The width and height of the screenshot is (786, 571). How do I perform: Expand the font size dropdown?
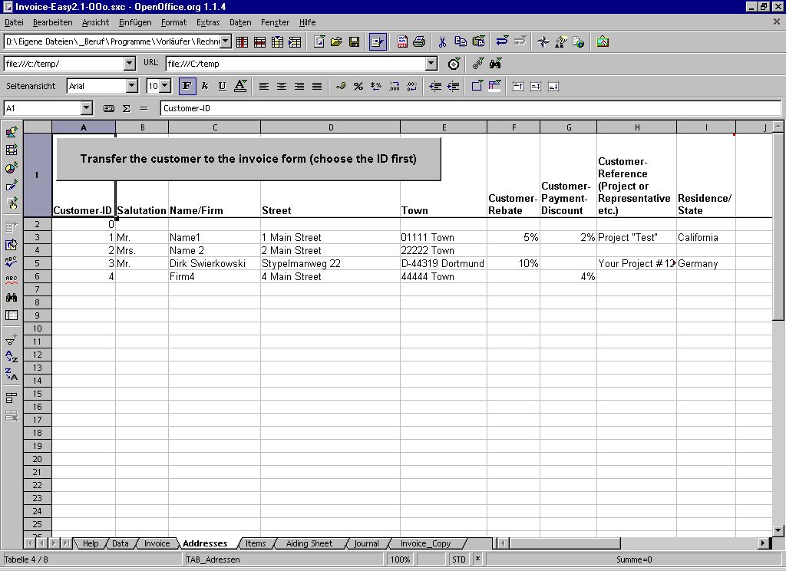pos(165,87)
